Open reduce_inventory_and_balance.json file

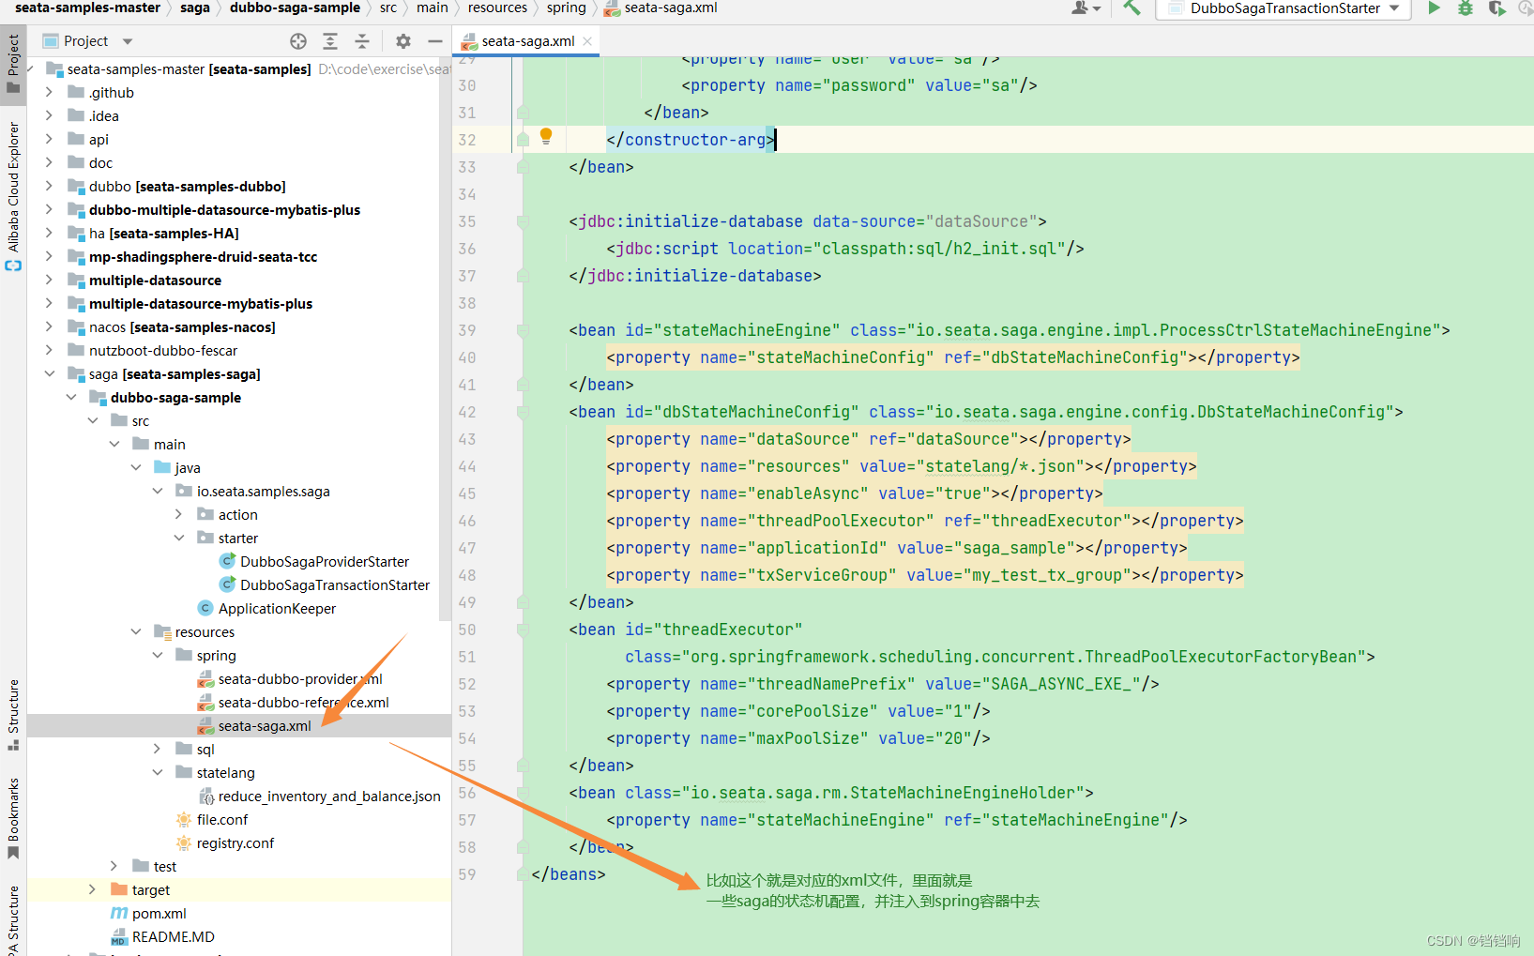(x=329, y=797)
